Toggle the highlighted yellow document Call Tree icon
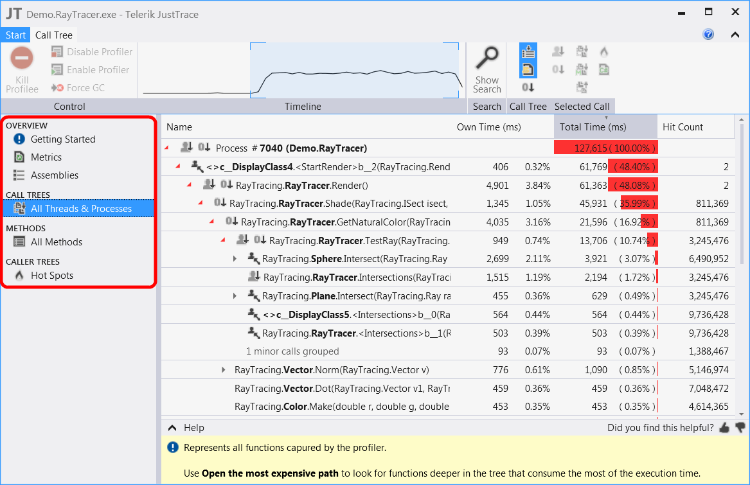The width and height of the screenshot is (750, 485). point(528,69)
